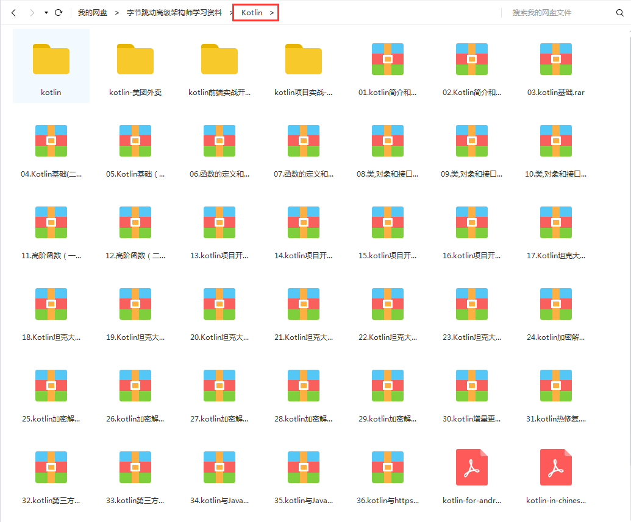631x522 pixels.
Task: Select archive 20.Kotlin坦克大...
Action: tap(219, 311)
